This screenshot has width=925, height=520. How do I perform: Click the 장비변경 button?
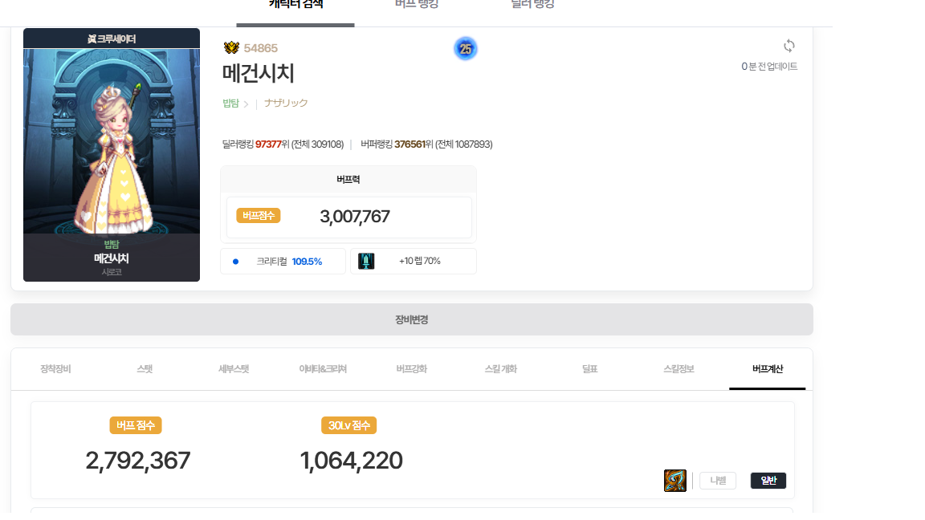411,319
